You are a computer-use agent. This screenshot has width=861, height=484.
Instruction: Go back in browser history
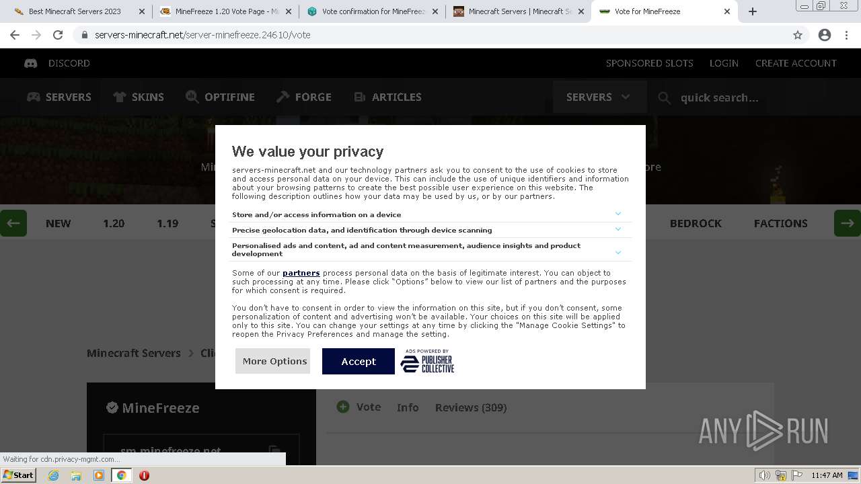point(15,35)
